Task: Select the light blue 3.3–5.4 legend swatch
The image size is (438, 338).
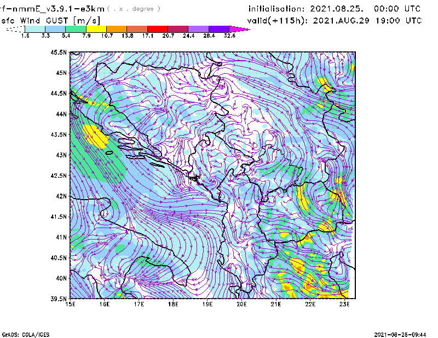Action: [x=55, y=29]
